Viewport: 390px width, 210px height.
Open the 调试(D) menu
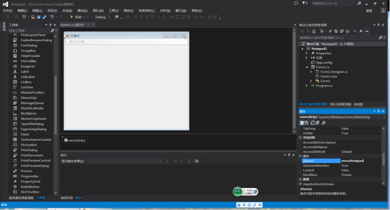82,11
